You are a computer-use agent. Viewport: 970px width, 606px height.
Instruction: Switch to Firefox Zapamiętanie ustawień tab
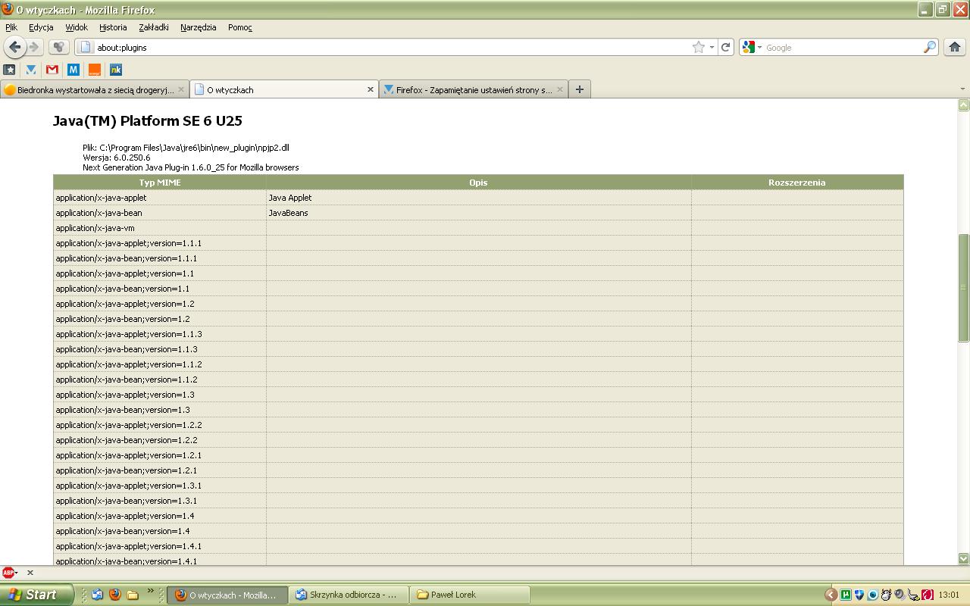(474, 89)
